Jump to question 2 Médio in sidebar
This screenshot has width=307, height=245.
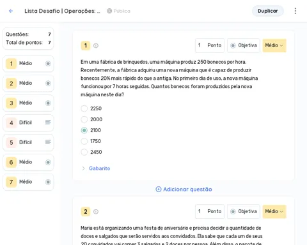28,83
